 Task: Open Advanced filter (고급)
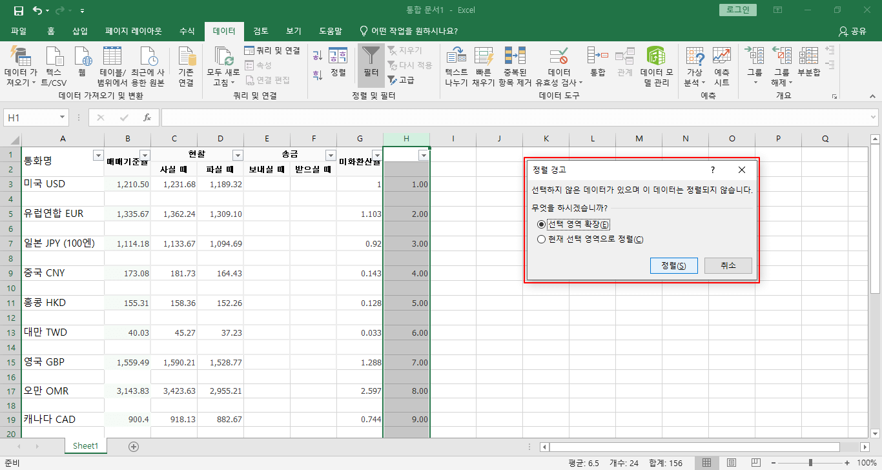pyautogui.click(x=401, y=80)
